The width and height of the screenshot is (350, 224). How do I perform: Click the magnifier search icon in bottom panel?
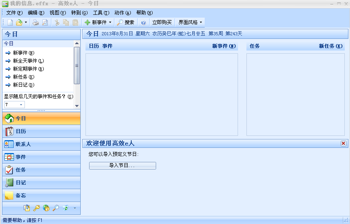(x=56, y=208)
